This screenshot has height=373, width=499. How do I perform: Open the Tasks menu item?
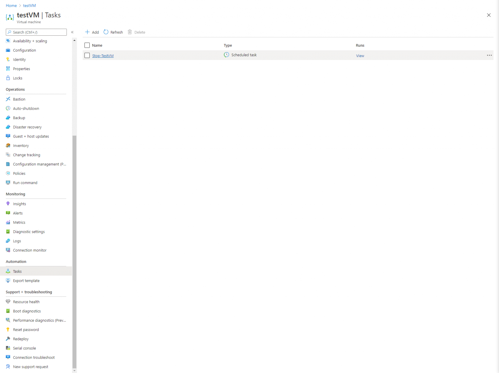36,271
